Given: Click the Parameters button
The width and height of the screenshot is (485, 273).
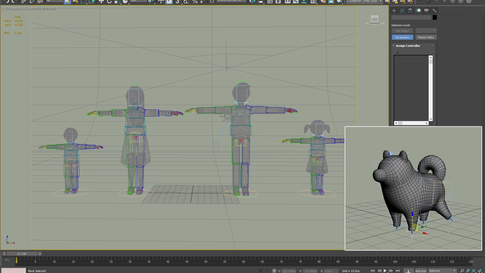Looking at the screenshot, I should 402,37.
